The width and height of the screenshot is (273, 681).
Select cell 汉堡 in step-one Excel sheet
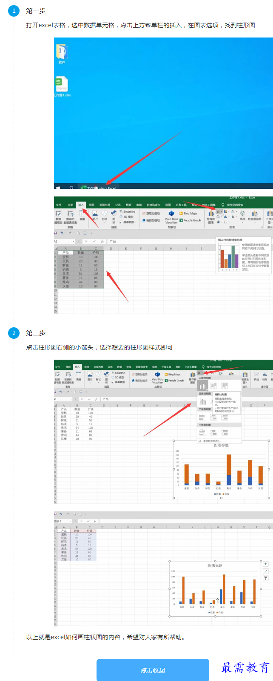pyautogui.click(x=65, y=286)
